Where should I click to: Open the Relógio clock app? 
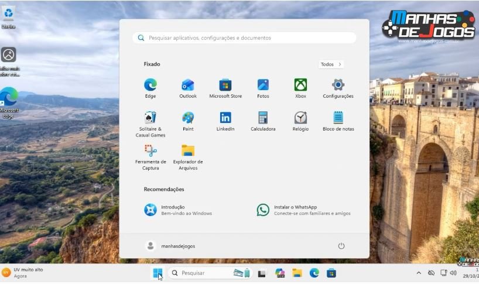[x=300, y=118]
